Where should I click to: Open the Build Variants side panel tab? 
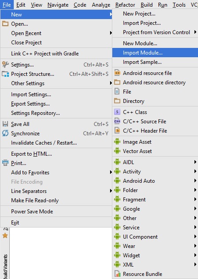(5, 267)
